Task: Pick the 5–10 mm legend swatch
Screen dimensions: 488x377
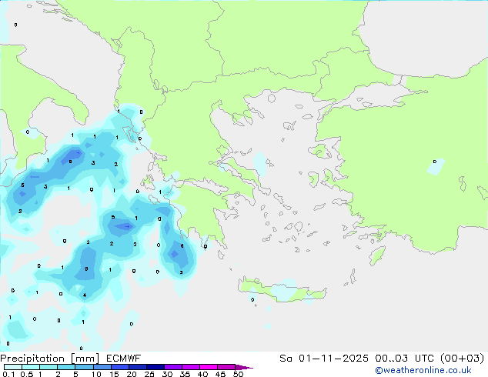Action: click(85, 367)
